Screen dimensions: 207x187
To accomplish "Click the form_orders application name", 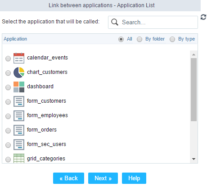I will (x=42, y=130).
